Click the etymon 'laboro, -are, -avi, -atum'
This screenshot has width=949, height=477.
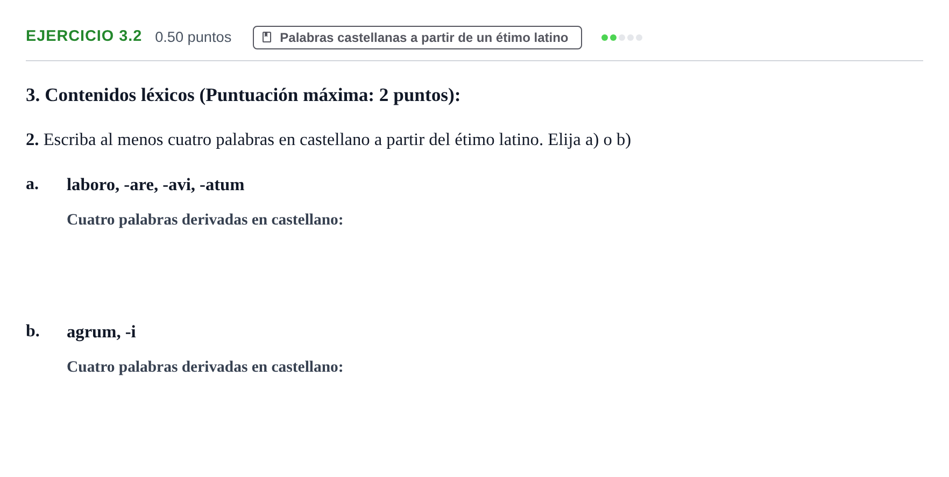[155, 184]
